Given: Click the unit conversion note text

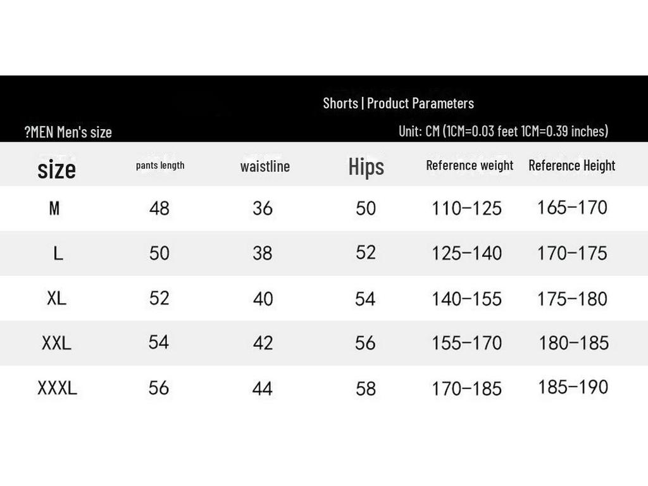Looking at the screenshot, I should [x=503, y=131].
